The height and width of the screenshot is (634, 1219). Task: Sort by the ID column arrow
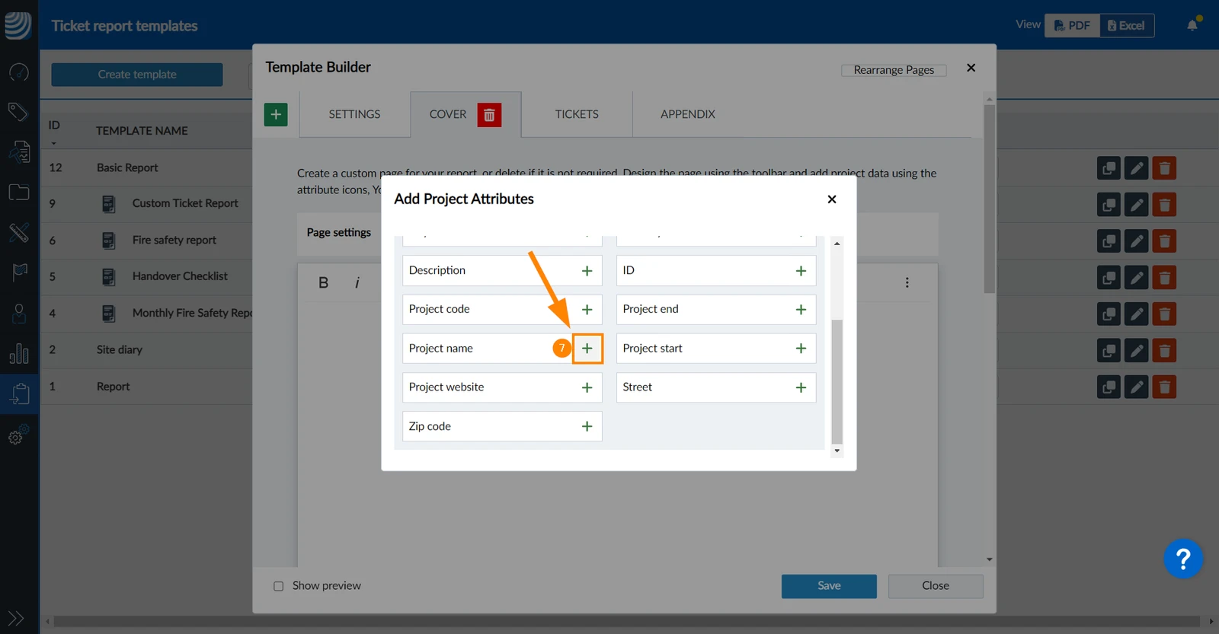(53, 143)
